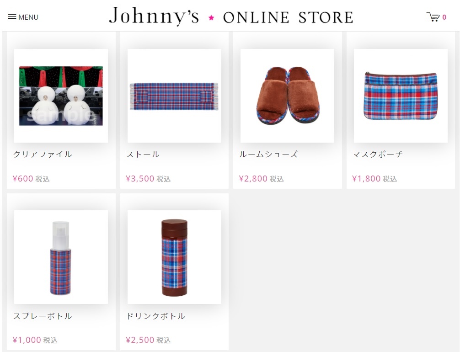Open the snowman clear file thumbnail
460x352 pixels.
tap(61, 96)
